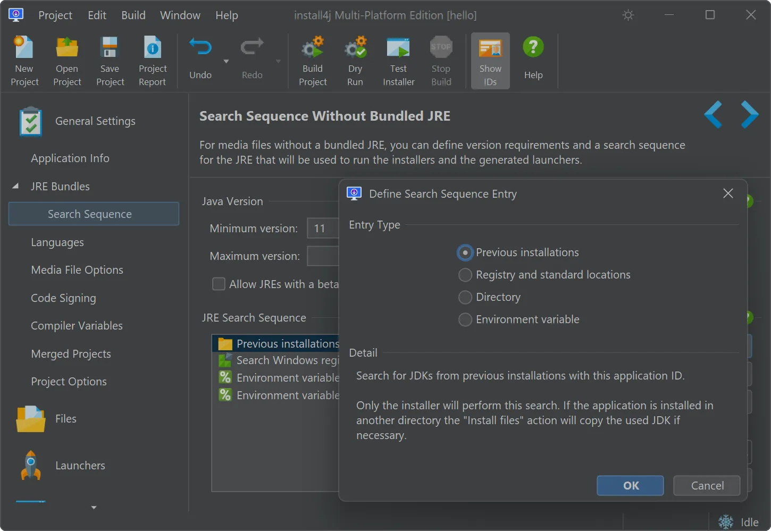Viewport: 771px width, 531px height.
Task: Confirm the dialog with OK
Action: [x=631, y=485]
